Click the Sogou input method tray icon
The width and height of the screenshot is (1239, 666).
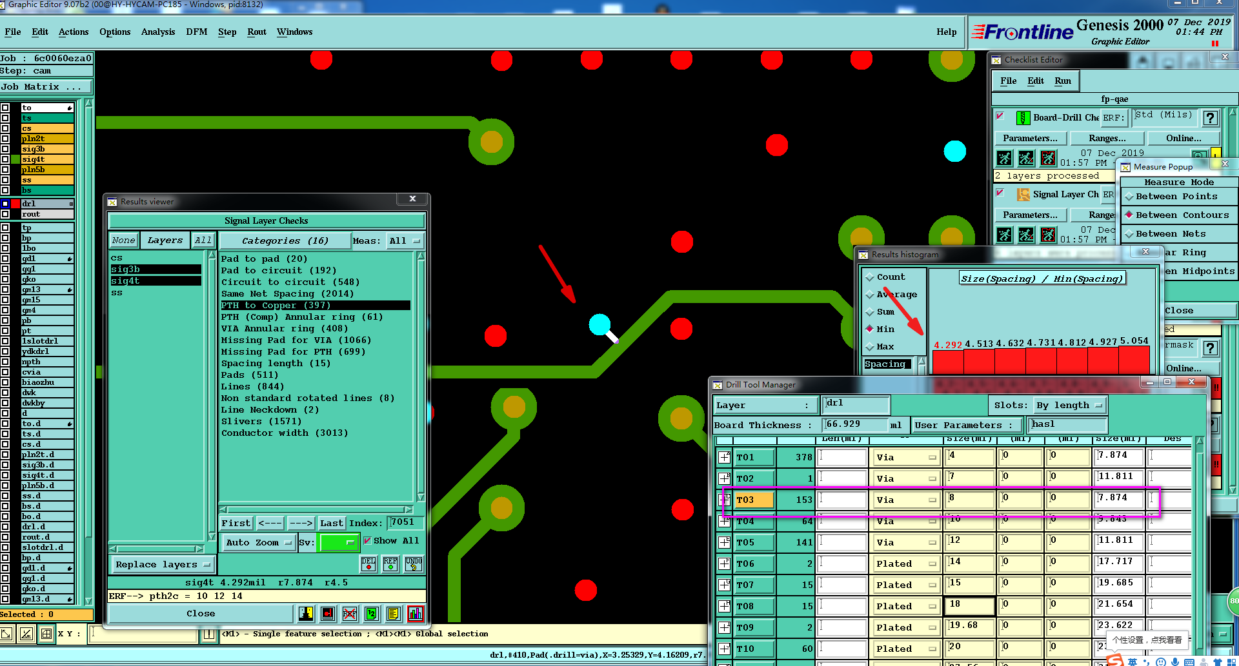(1115, 661)
